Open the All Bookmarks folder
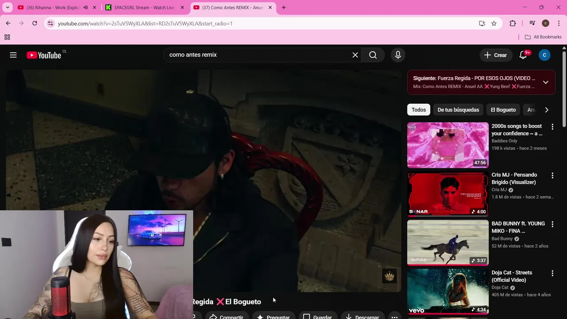The height and width of the screenshot is (319, 567). pos(543,37)
